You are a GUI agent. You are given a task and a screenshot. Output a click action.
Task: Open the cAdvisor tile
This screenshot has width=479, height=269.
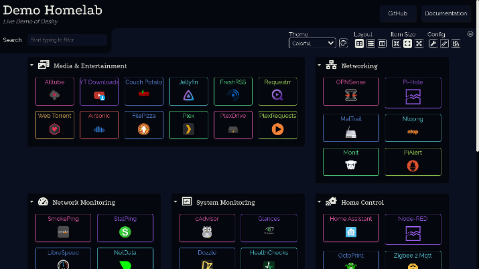click(x=207, y=228)
